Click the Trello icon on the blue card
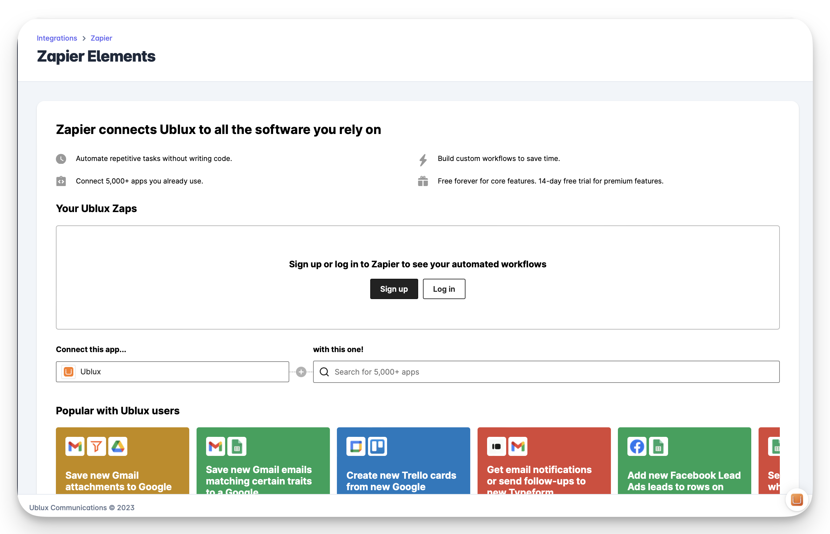 pos(378,446)
